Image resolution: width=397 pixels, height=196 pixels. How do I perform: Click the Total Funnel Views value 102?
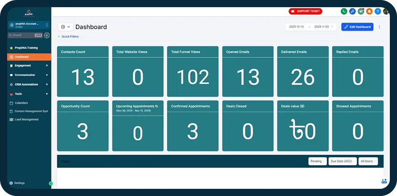coord(193,77)
